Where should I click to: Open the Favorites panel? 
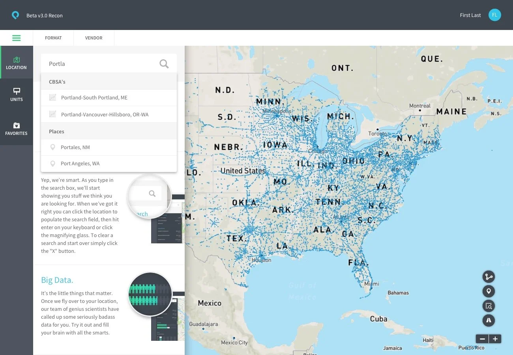[x=16, y=129]
